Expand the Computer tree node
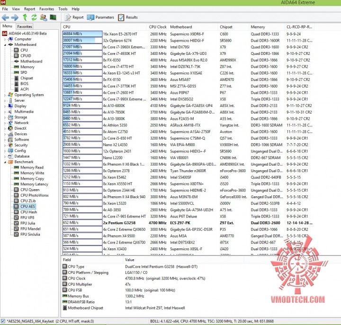The width and height of the screenshot is (341, 325). [5, 39]
